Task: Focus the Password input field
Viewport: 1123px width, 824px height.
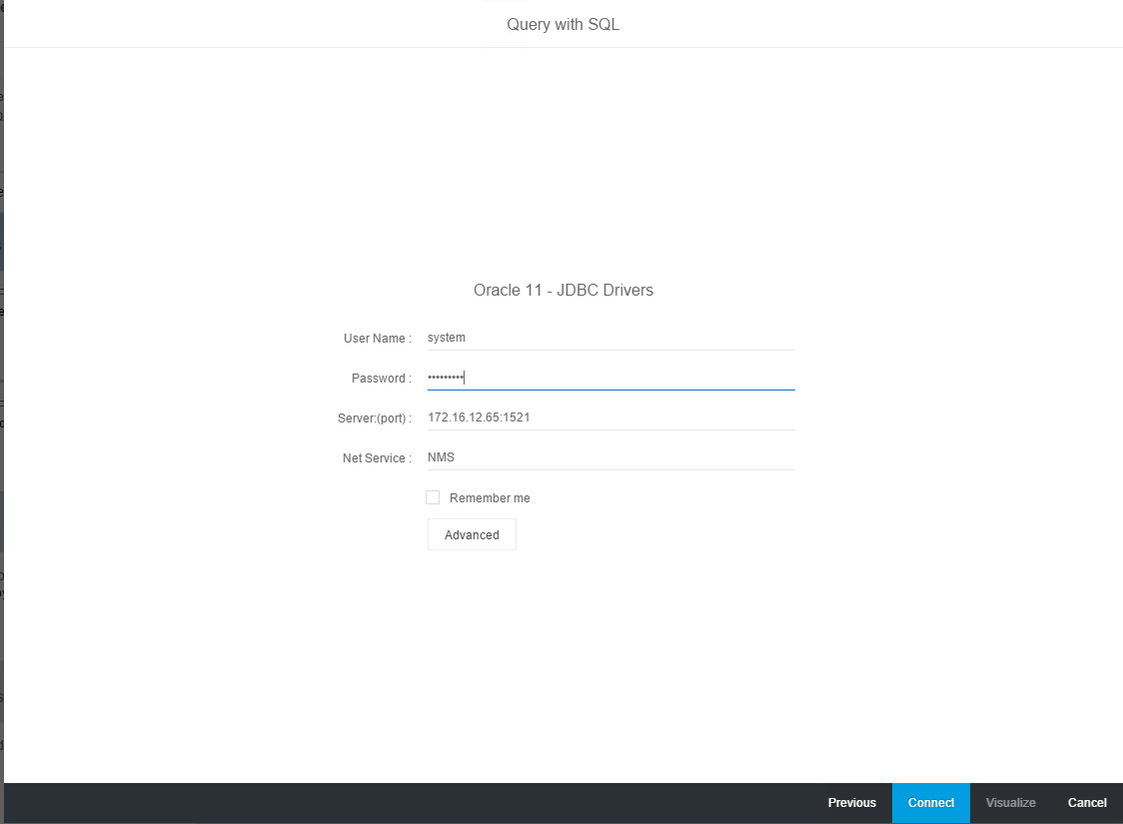Action: [x=610, y=378]
